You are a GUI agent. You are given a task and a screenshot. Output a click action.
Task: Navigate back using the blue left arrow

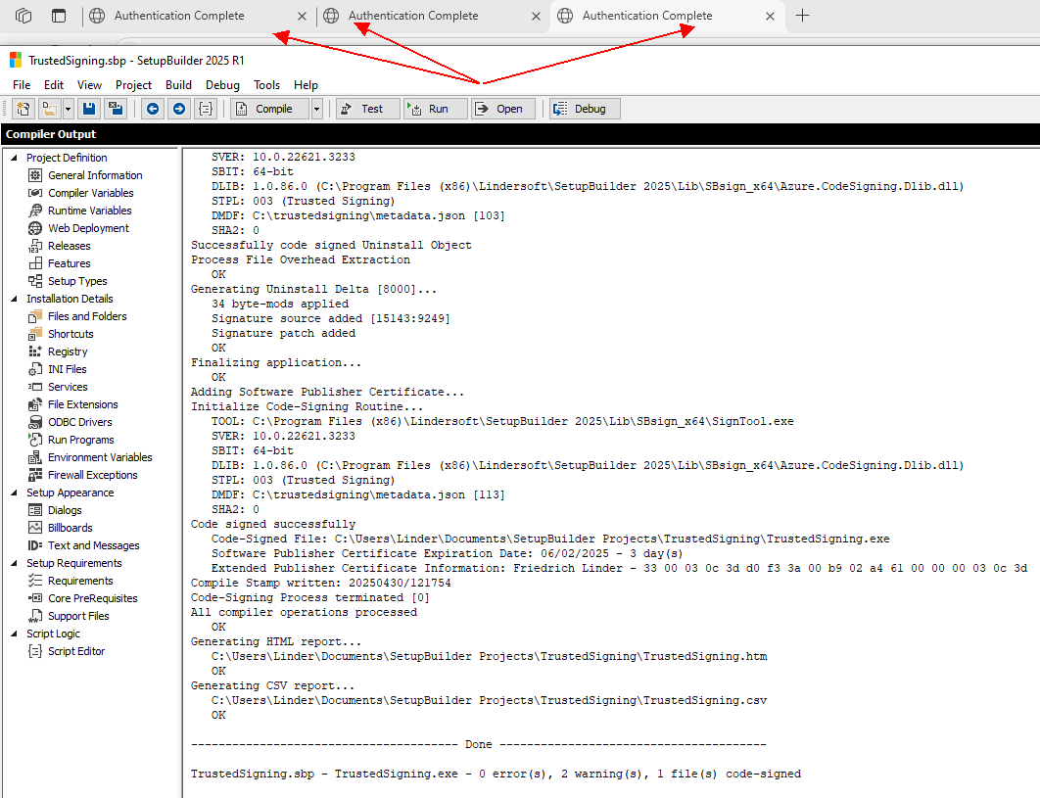pos(154,108)
